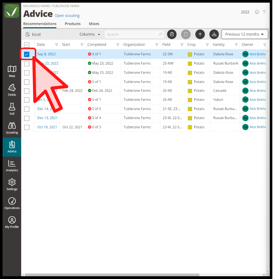This screenshot has width=273, height=279.
Task: Toggle the select-all header checkbox
Action: click(27, 45)
